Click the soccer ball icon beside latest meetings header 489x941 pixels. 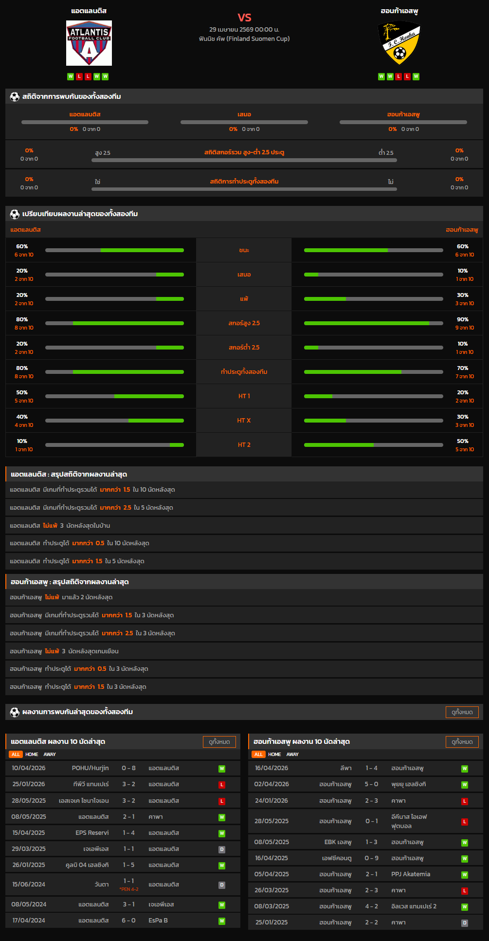pos(15,712)
